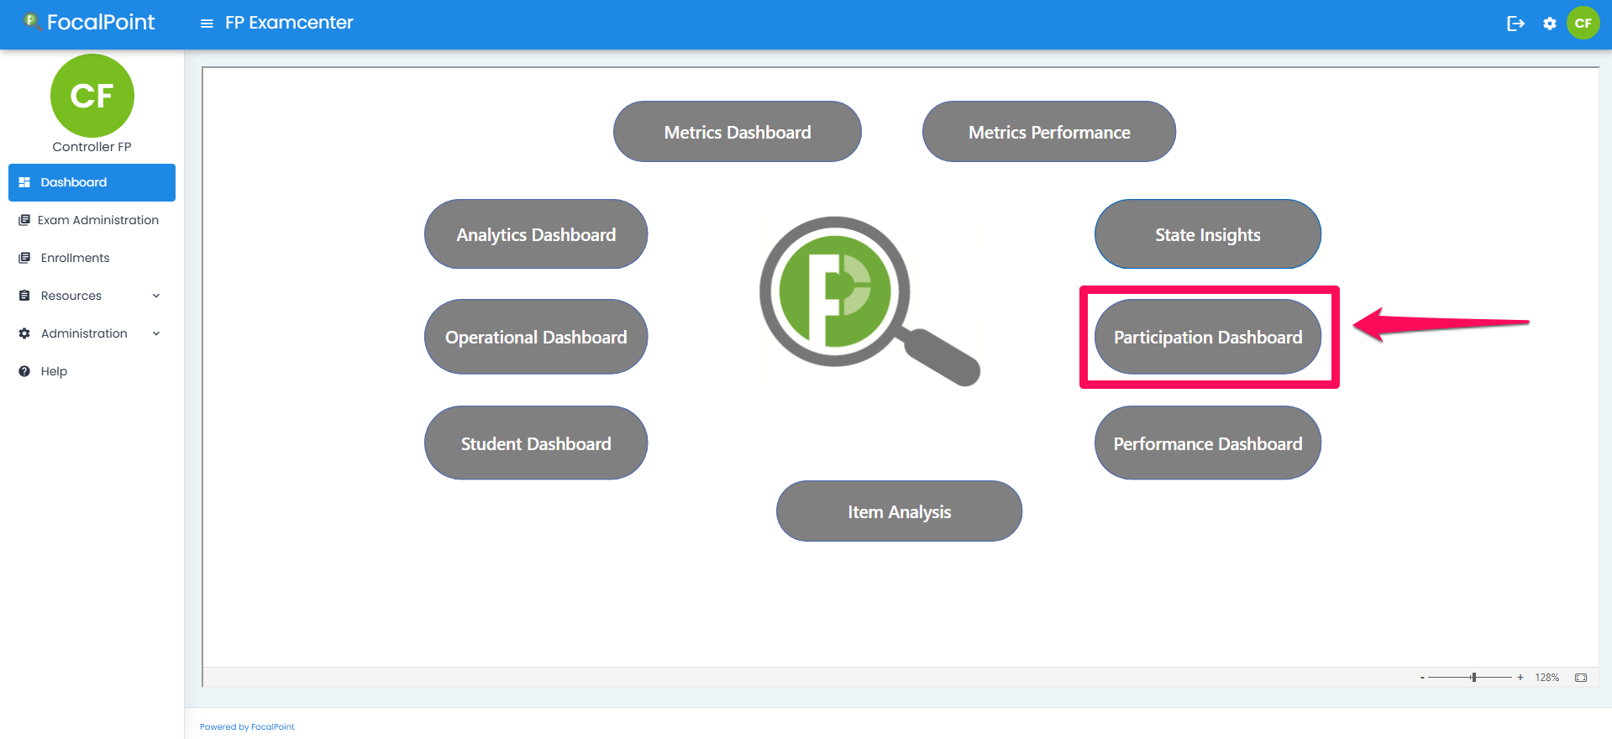Click the zoom out minus icon
This screenshot has height=739, width=1612.
click(1422, 678)
